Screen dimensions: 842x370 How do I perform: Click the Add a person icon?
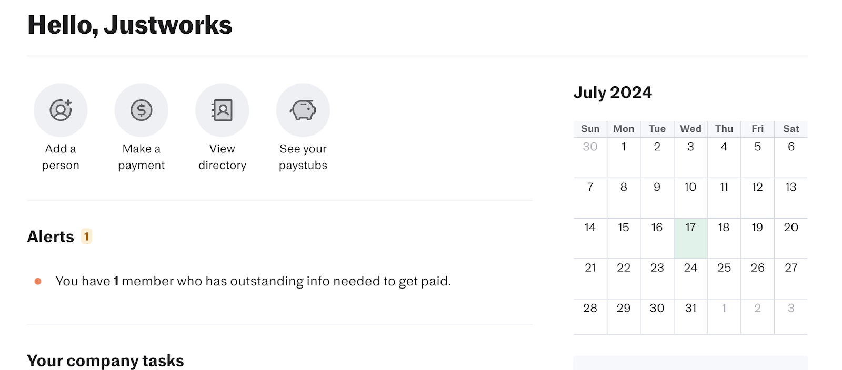pos(61,110)
